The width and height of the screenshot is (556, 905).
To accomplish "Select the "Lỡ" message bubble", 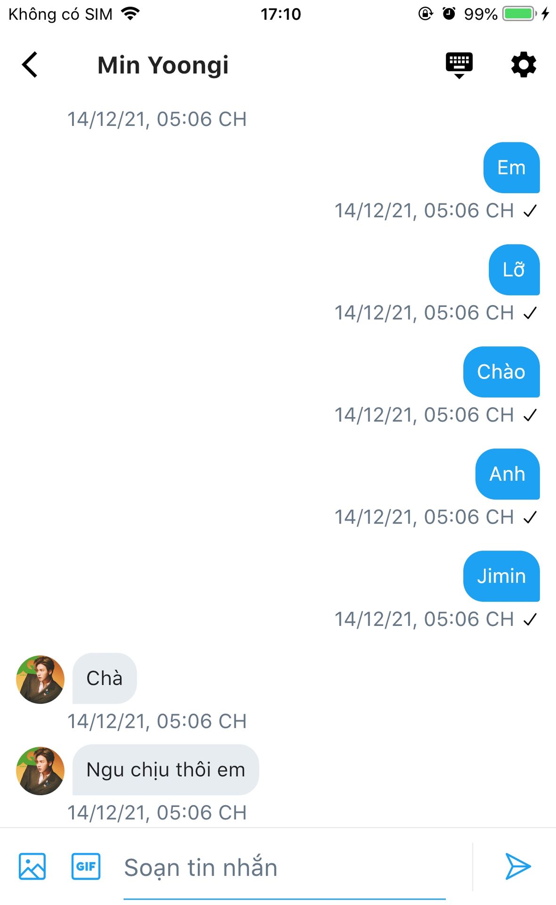I will tap(514, 270).
